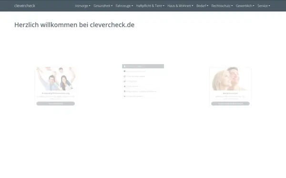Open the Gesundheit dropdown menu
Image resolution: width=286 pixels, height=178 pixels.
(103, 6)
